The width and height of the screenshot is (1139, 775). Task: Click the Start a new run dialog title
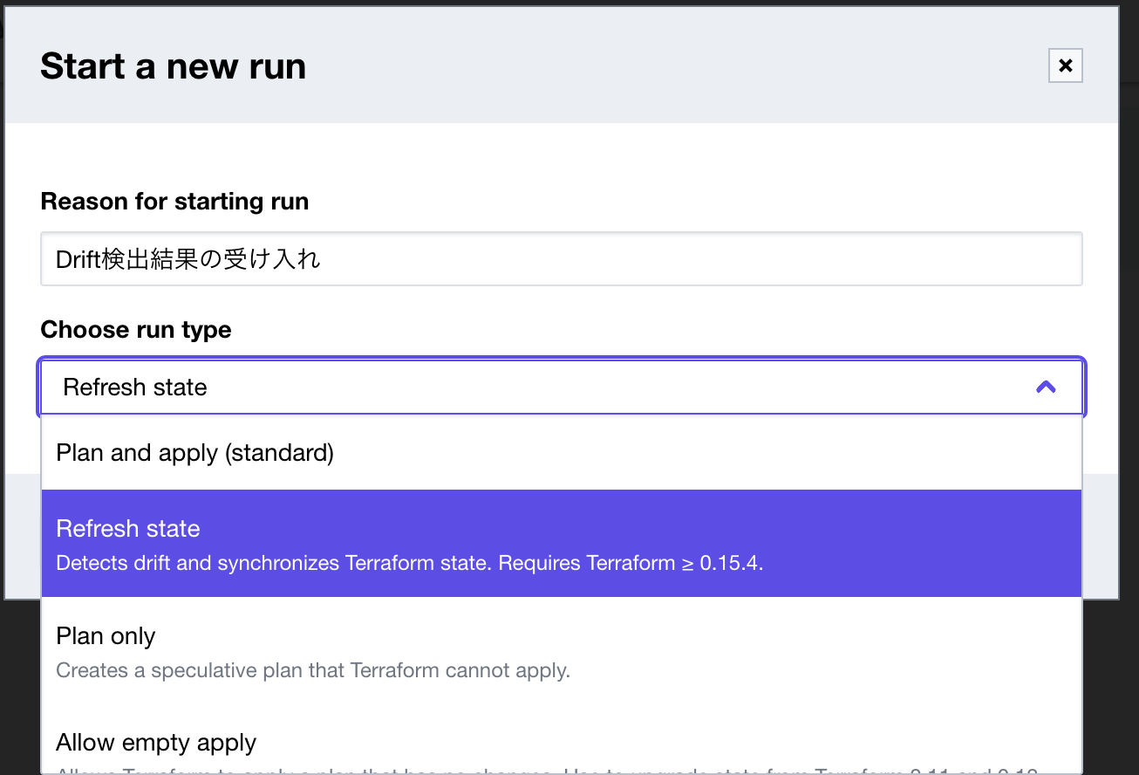[x=173, y=65]
